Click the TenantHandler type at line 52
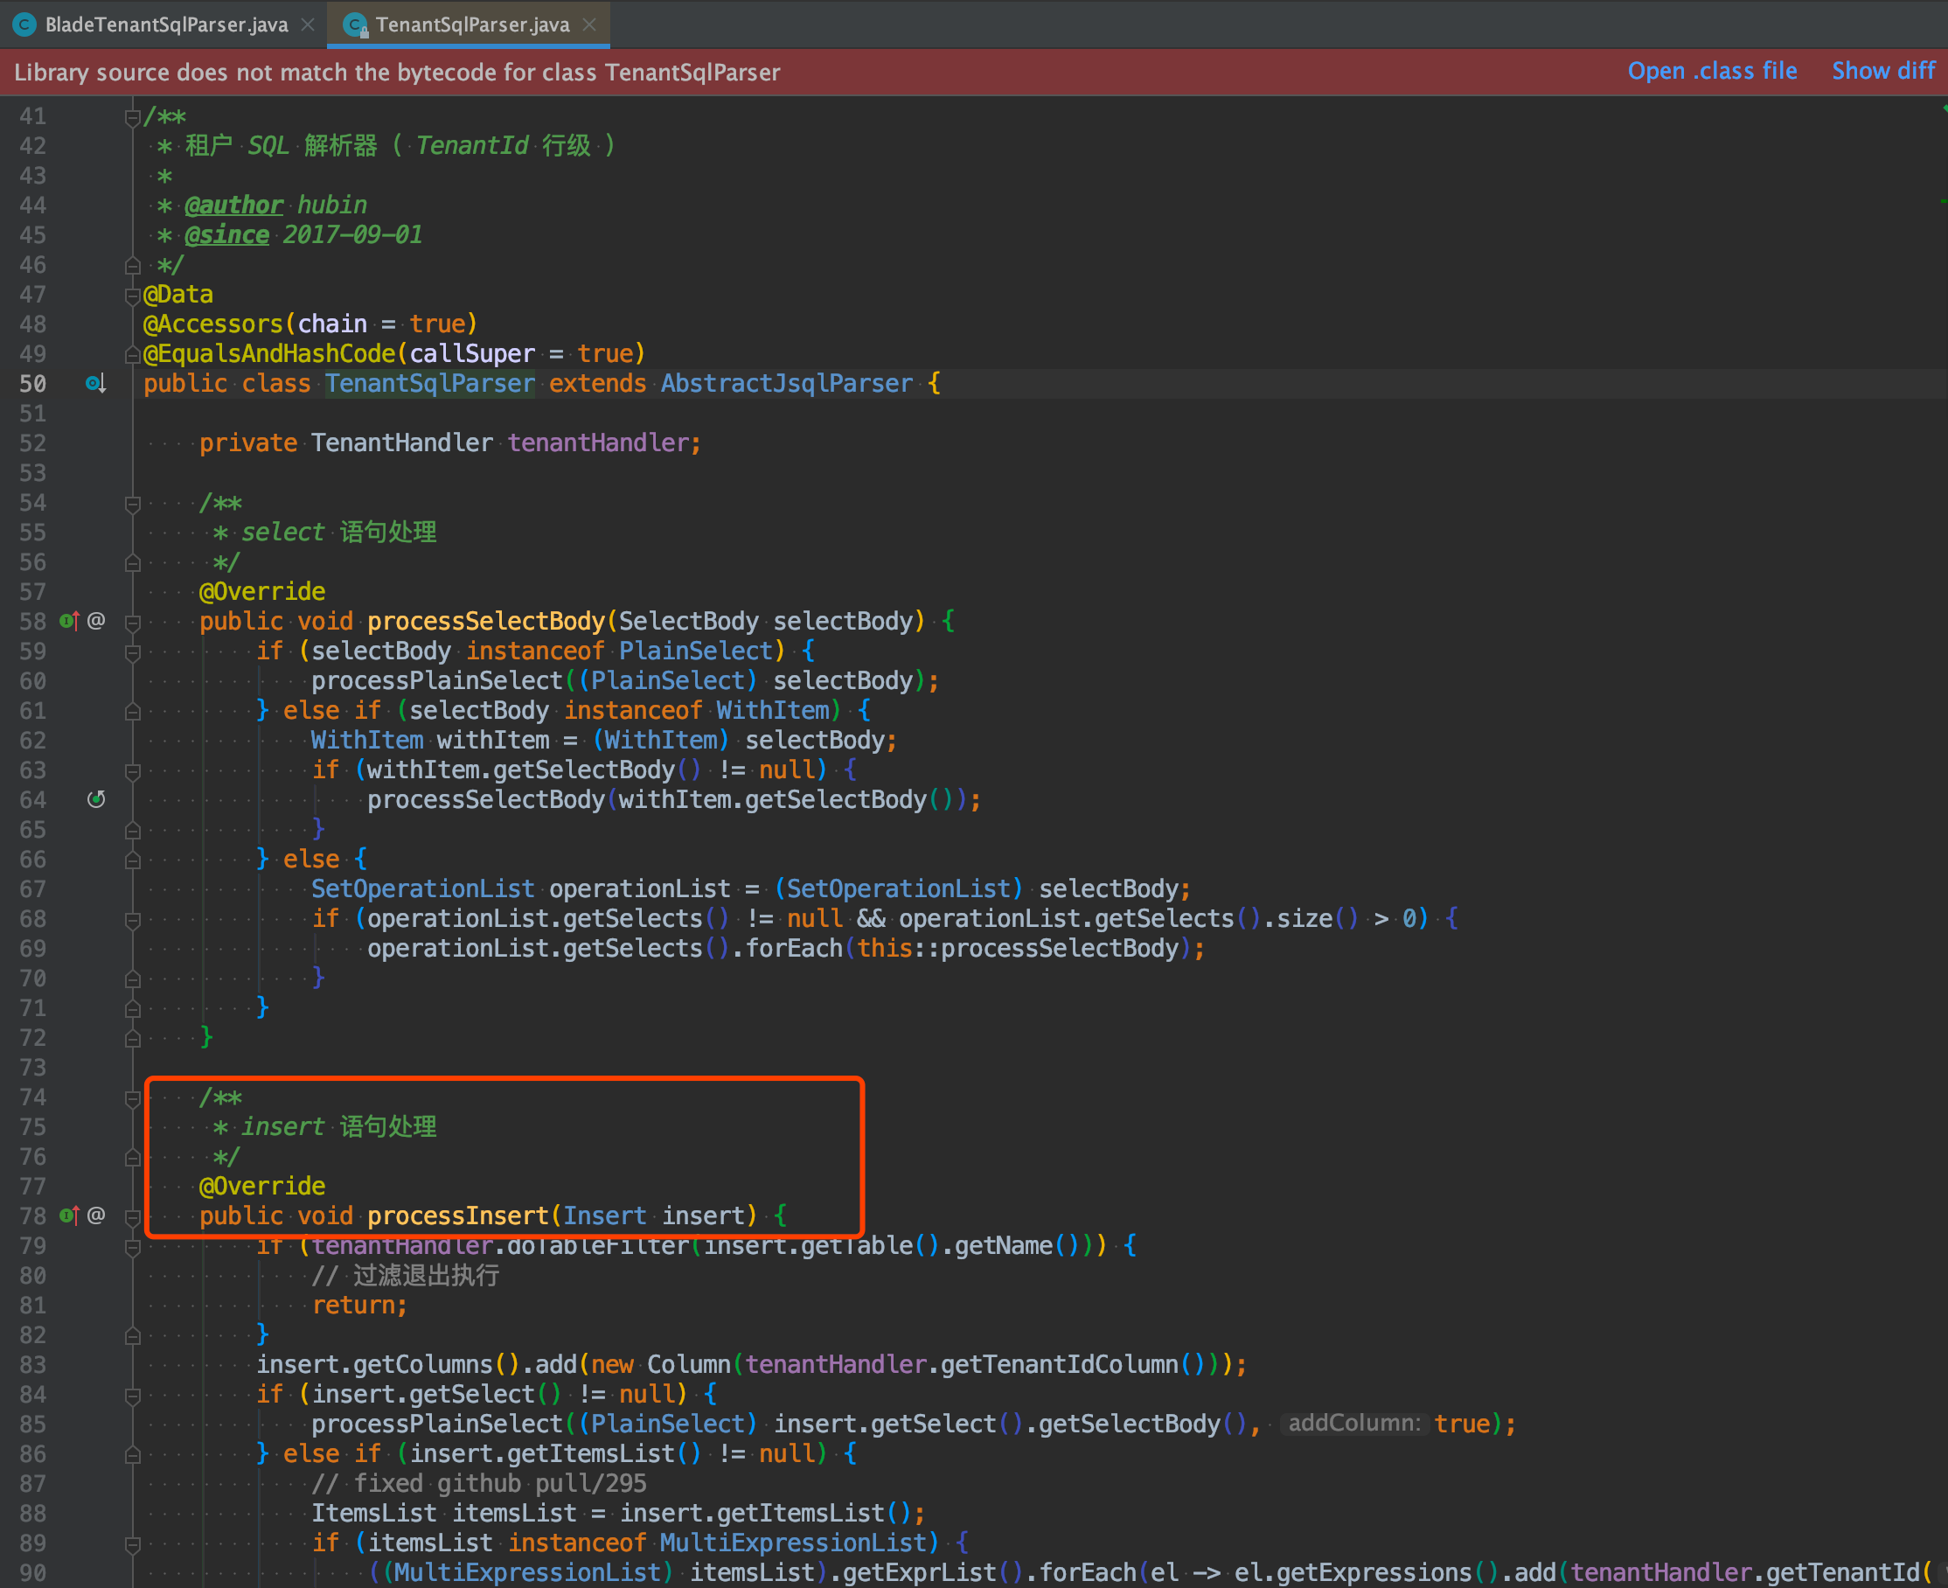 tap(401, 442)
